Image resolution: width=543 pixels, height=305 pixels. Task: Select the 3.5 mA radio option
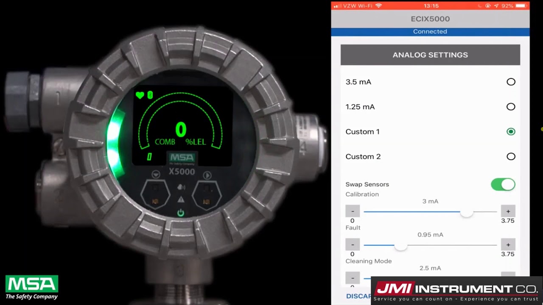(511, 82)
